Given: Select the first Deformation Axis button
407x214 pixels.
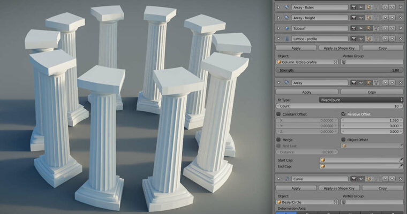Looking at the screenshot, I should pyautogui.click(x=286, y=213).
